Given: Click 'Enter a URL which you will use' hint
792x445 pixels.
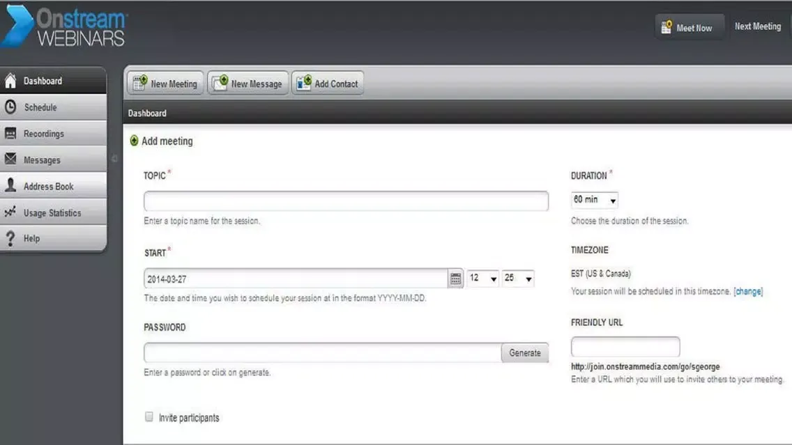Looking at the screenshot, I should point(678,380).
